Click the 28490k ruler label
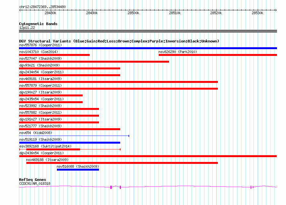The width and height of the screenshot is (286, 205). point(92,13)
